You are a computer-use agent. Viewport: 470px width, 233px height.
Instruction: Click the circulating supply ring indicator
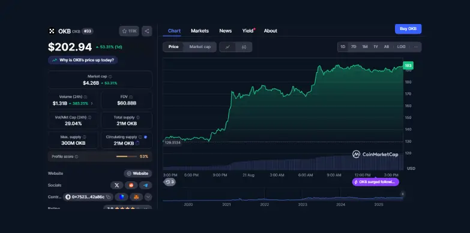[x=137, y=144]
